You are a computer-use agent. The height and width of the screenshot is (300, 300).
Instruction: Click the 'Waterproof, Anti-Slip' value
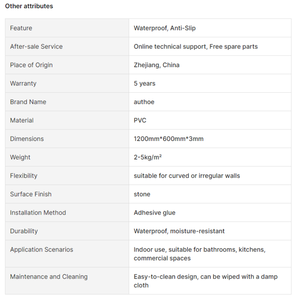(165, 28)
